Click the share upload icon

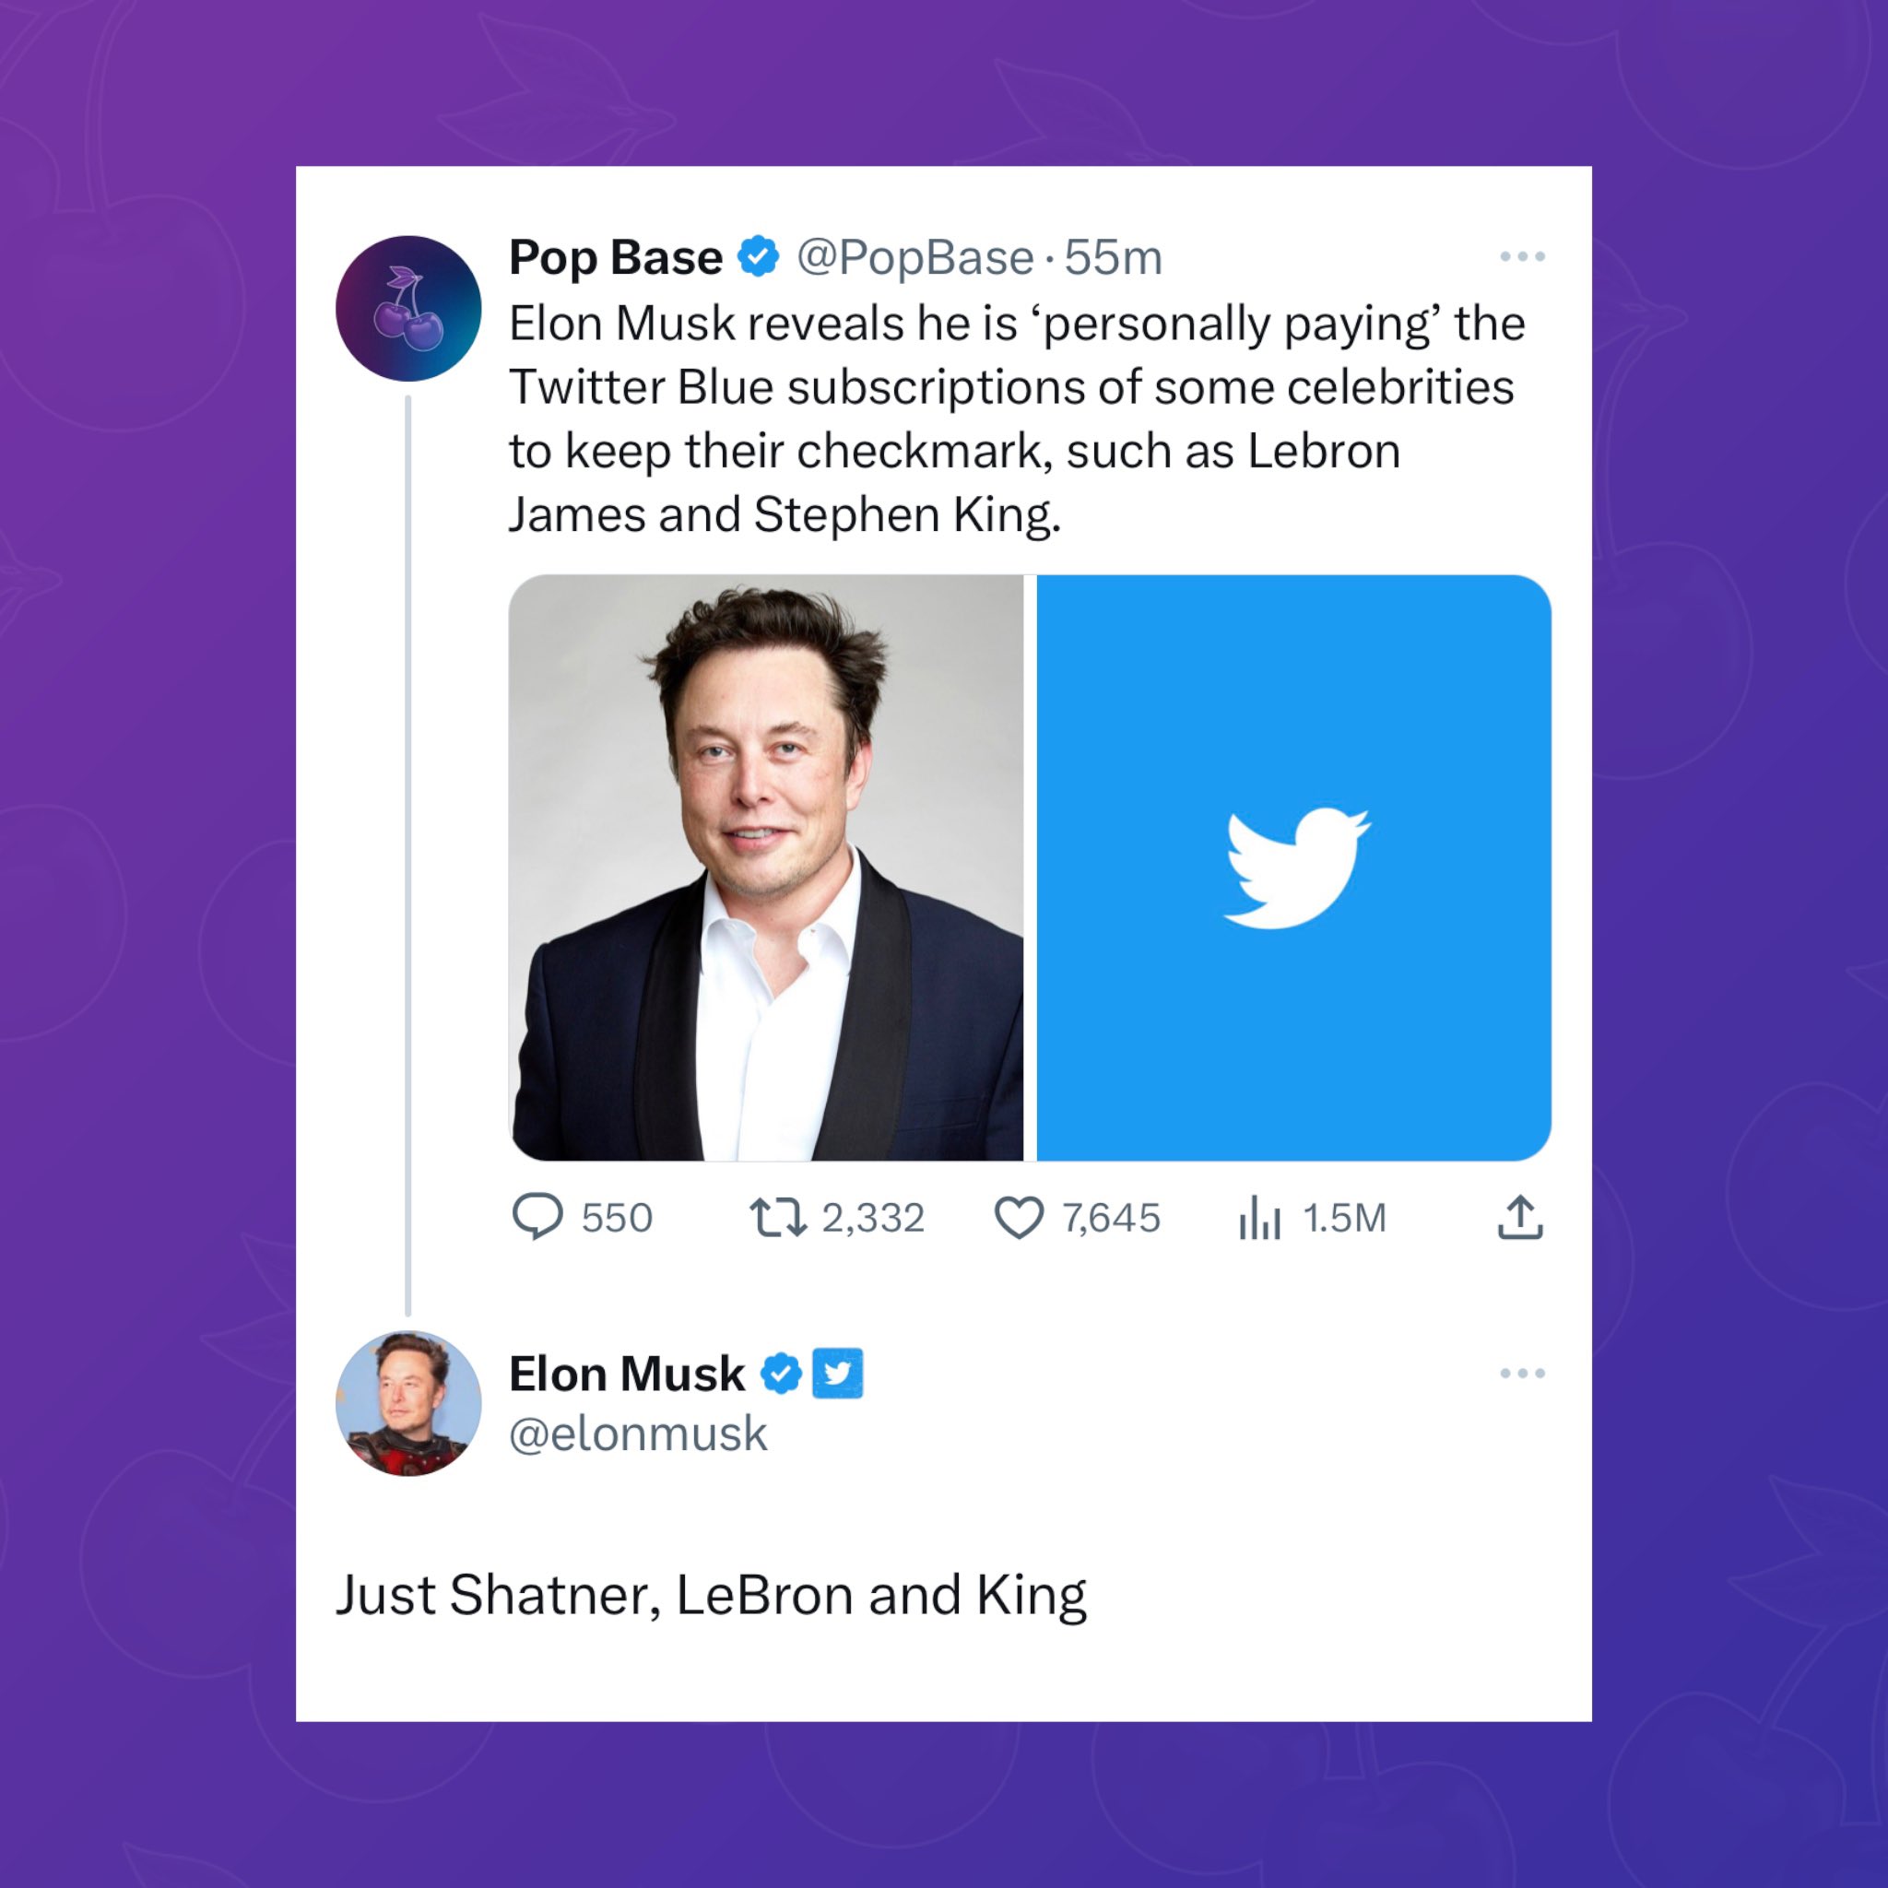click(1519, 1218)
